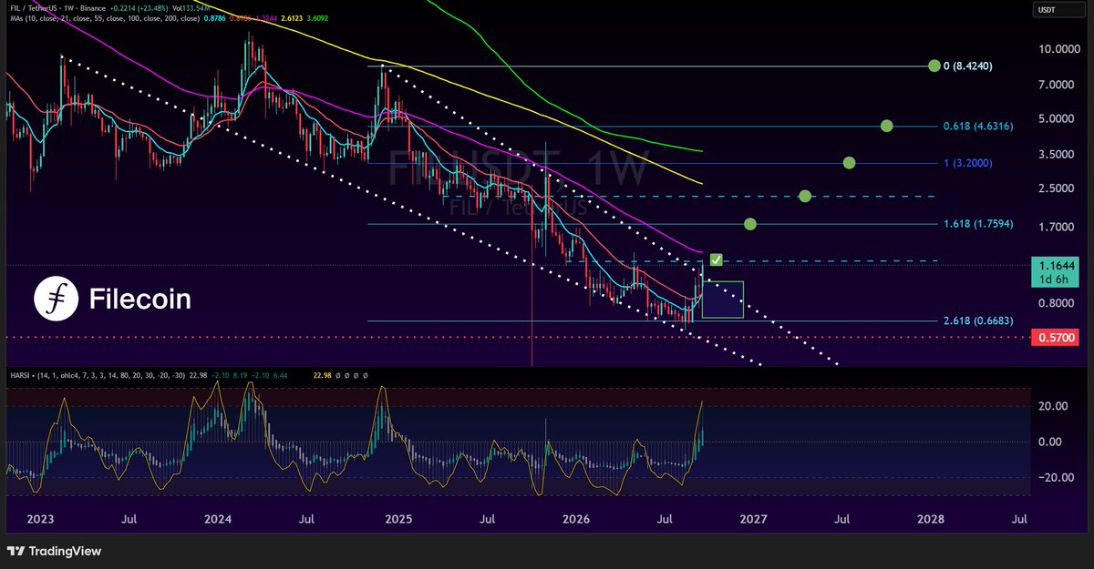Select green target circle on 1.618 line
The height and width of the screenshot is (569, 1094).
click(x=750, y=224)
